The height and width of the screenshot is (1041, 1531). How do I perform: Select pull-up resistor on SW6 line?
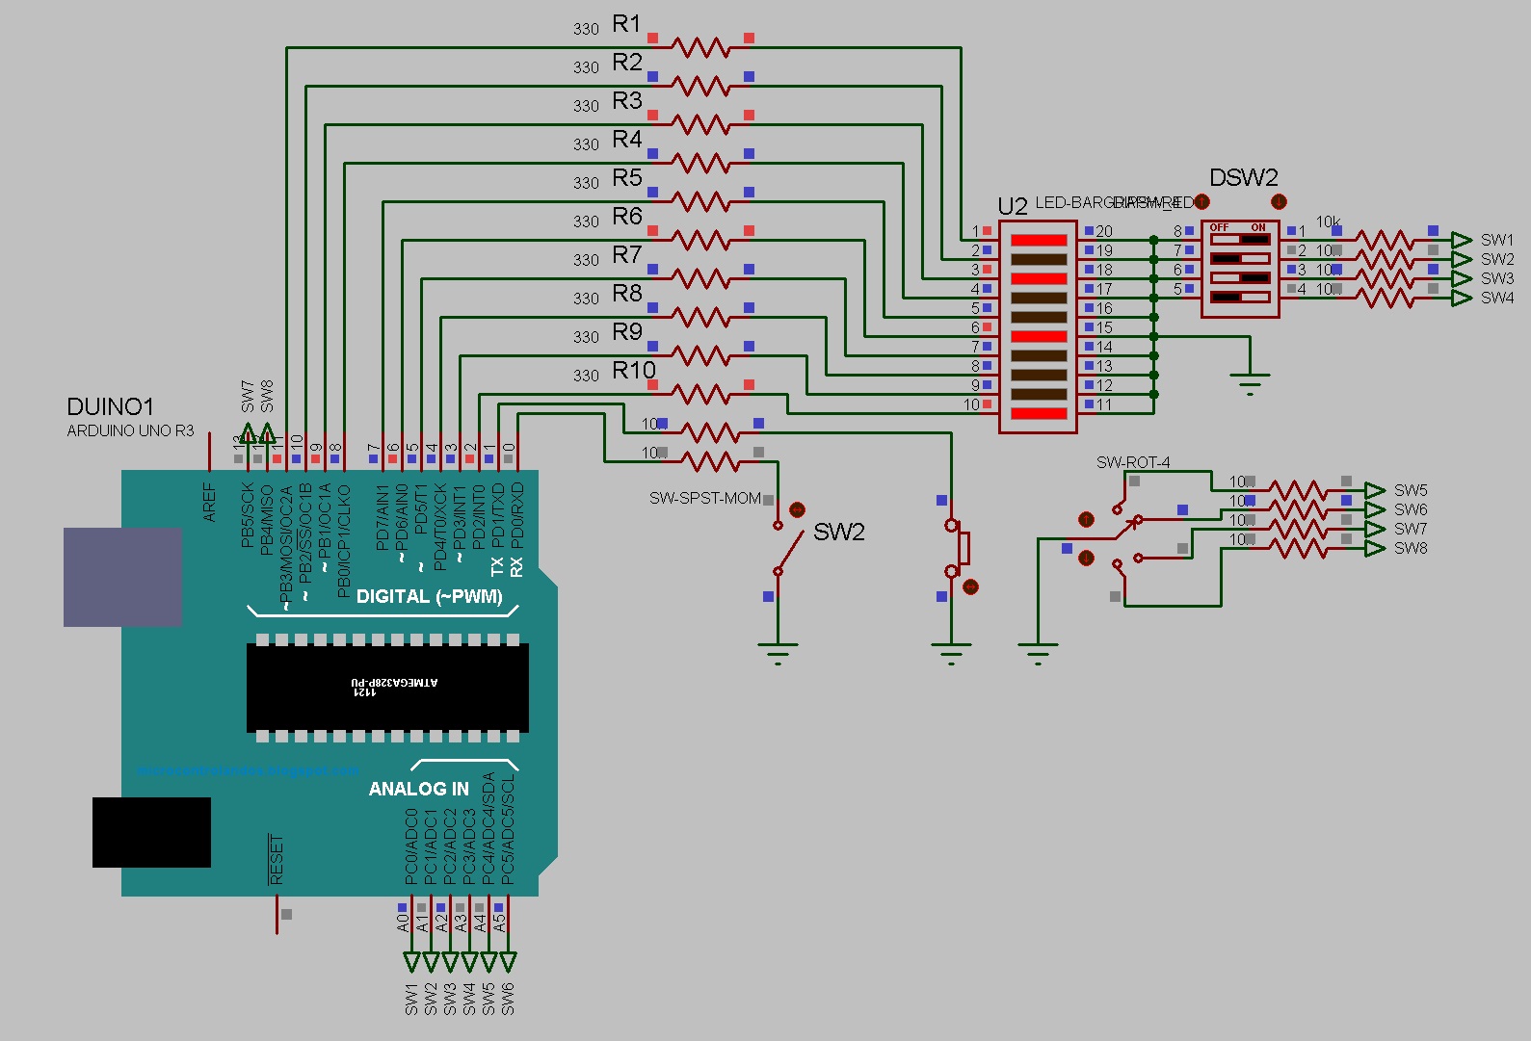click(1298, 509)
